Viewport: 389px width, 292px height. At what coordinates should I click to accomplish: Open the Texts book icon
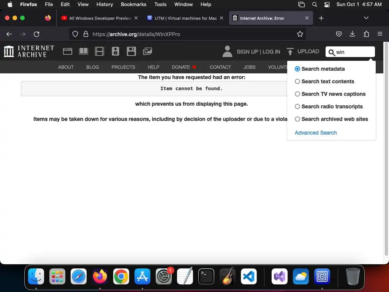click(x=83, y=51)
